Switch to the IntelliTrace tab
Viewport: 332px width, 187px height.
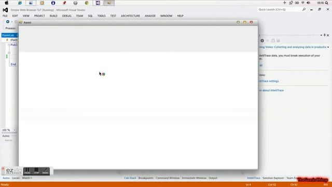pyautogui.click(x=254, y=178)
